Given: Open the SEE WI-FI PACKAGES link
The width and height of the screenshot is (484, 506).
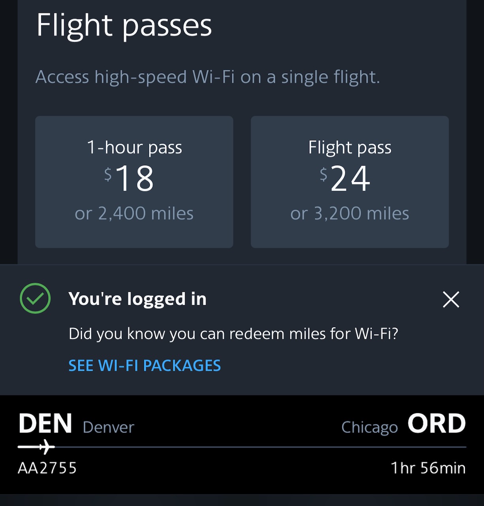Looking at the screenshot, I should pyautogui.click(x=145, y=366).
